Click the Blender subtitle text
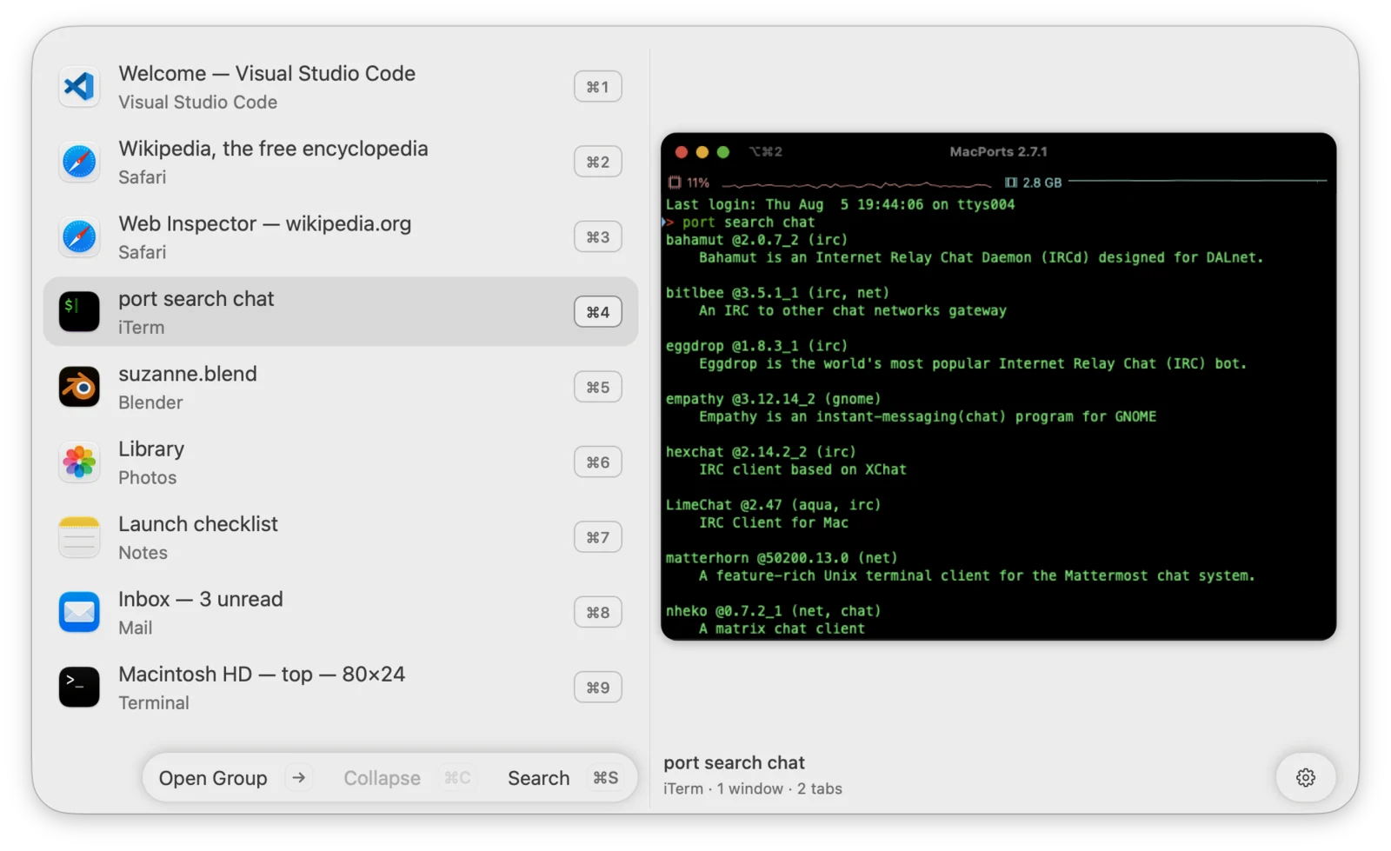Image resolution: width=1391 pixels, height=851 pixels. 150,402
